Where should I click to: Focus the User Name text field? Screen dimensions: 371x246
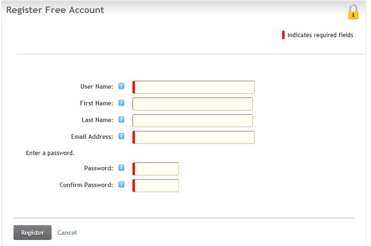point(194,87)
